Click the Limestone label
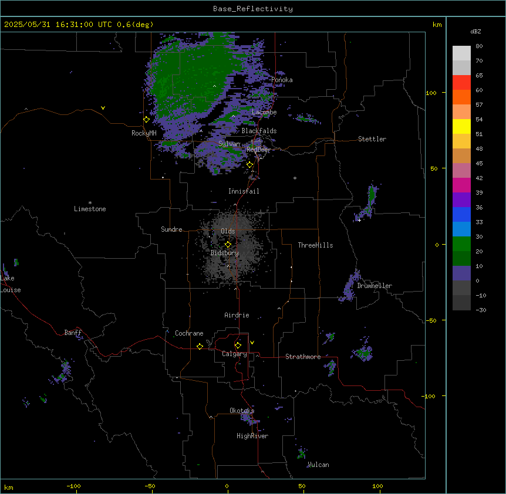 click(90, 209)
